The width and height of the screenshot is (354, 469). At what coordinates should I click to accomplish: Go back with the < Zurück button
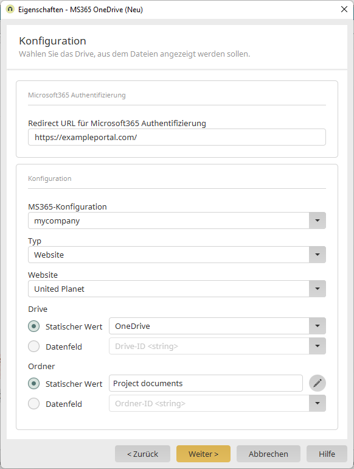[142, 454]
